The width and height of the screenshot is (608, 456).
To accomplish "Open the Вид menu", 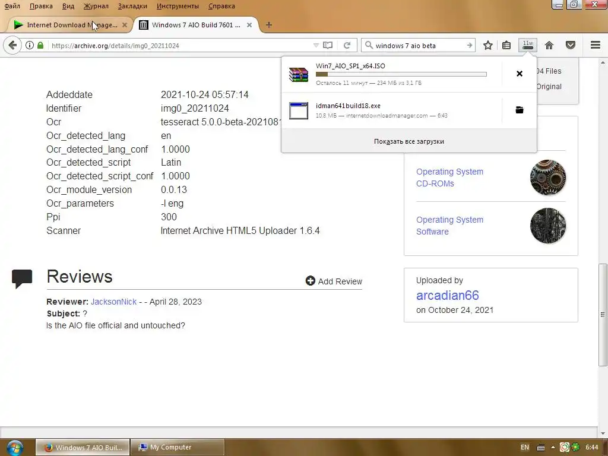I will point(68,6).
